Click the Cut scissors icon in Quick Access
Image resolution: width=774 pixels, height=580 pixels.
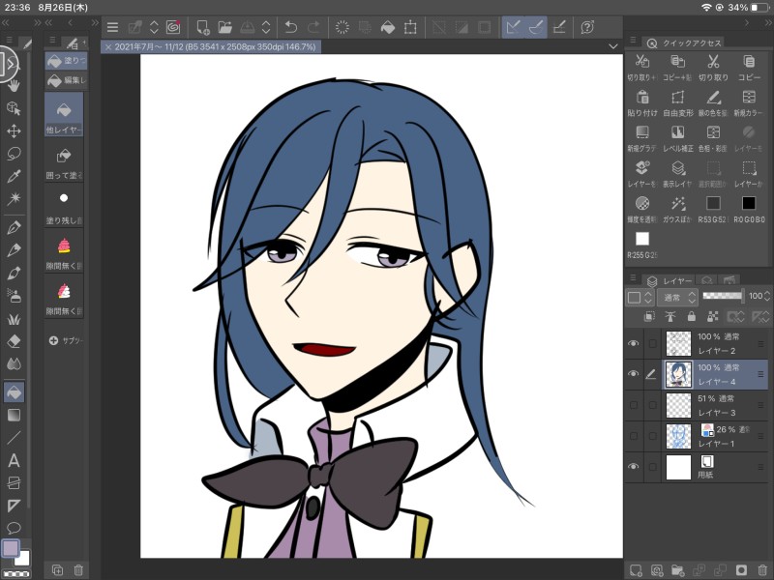713,62
